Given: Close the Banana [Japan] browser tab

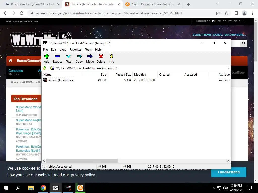Looking at the screenshot, I should click(119, 5).
